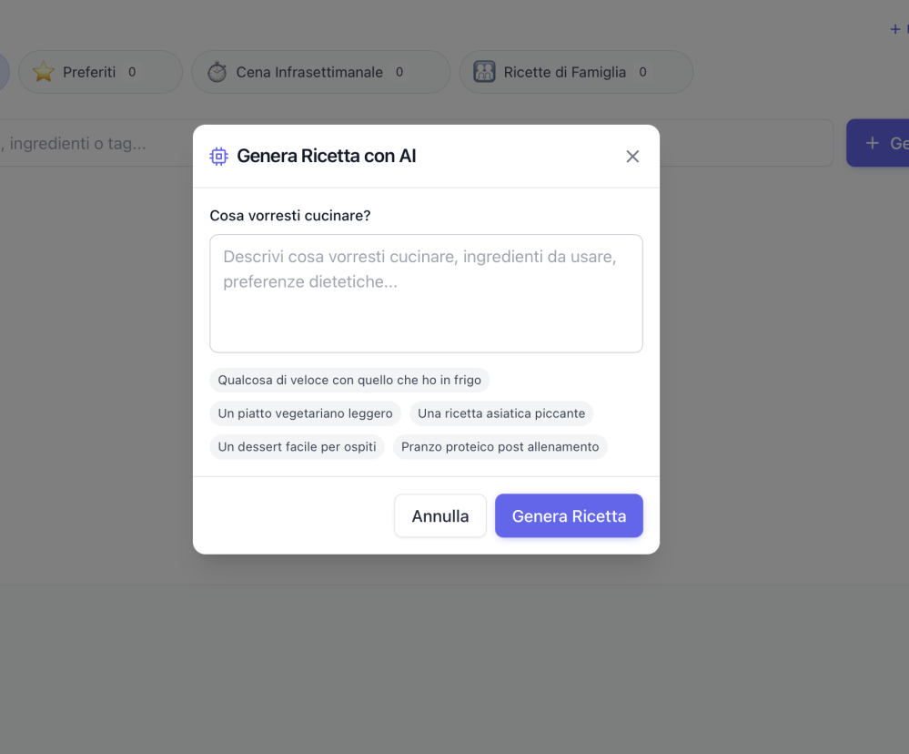Close the Genera Ricetta con AI dialog

click(x=632, y=157)
